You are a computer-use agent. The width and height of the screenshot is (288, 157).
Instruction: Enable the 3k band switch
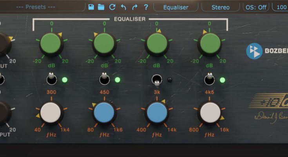[x=157, y=80]
